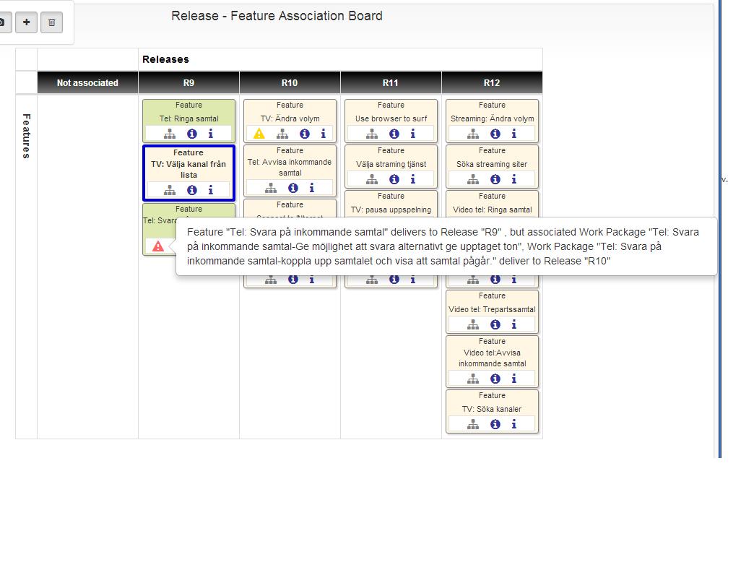
Task: Open hierarchy icon on Tel: Avvisa inkommande samtal
Action: coord(271,188)
